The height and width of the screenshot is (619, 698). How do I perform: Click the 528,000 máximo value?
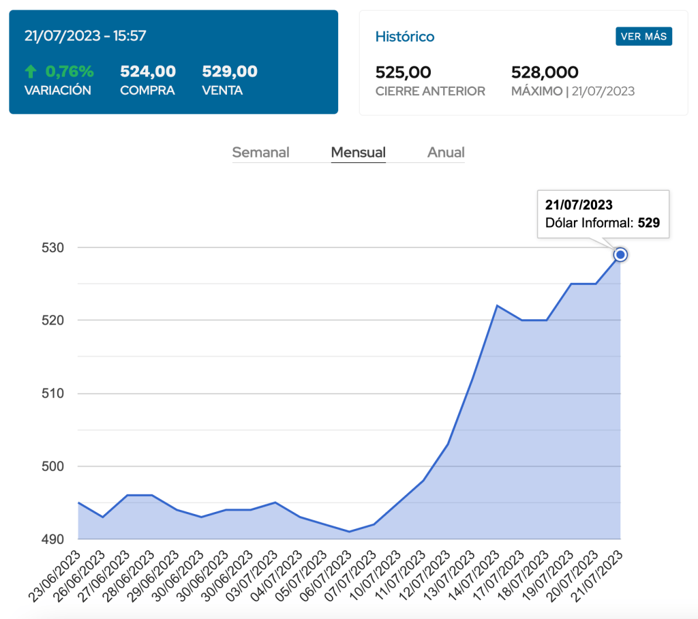click(x=545, y=72)
